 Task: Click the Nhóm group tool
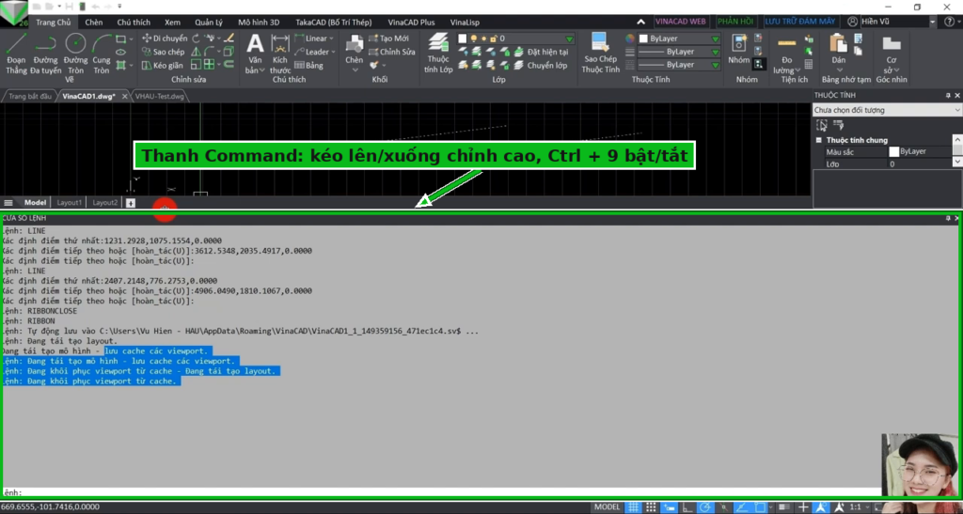point(739,50)
